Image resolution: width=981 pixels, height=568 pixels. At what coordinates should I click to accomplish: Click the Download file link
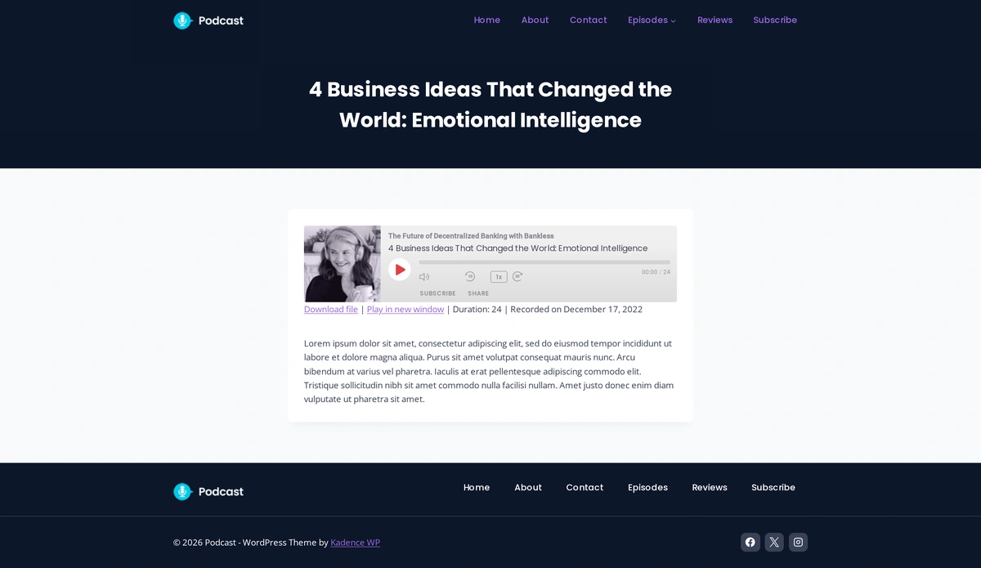331,310
